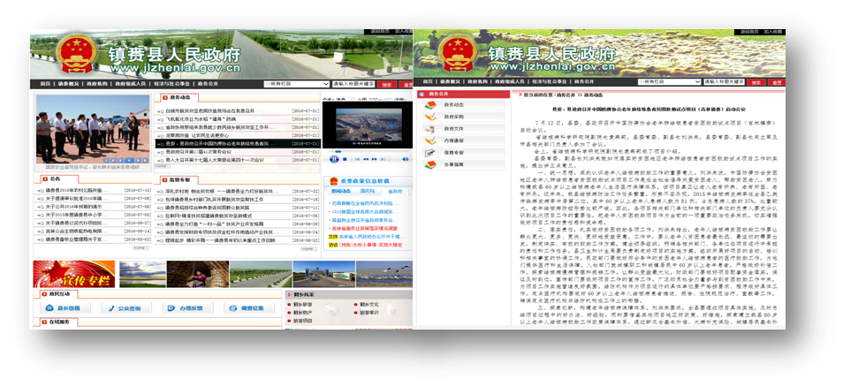Image resolution: width=843 pixels, height=387 pixels.
Task: Go to 首页 in left page navigation
Action: pyautogui.click(x=45, y=84)
